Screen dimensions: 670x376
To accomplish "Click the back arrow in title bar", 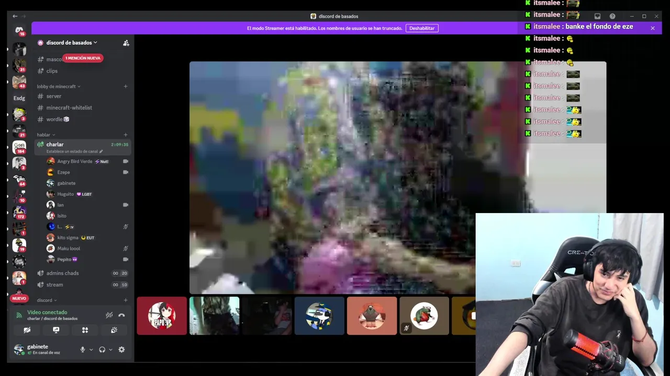I will pyautogui.click(x=15, y=16).
